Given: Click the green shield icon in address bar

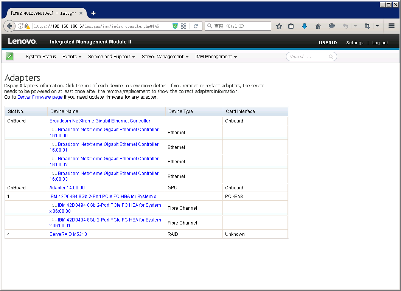Looking at the screenshot, I should (175, 26).
